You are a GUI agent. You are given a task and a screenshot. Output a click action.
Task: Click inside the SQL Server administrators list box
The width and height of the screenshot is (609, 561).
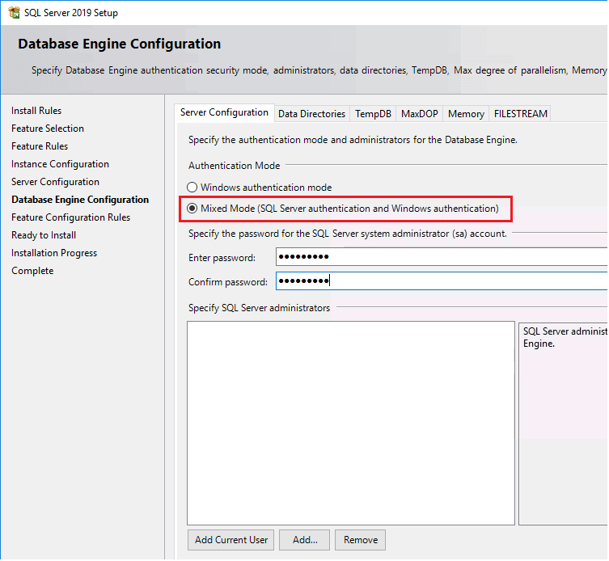tap(351, 424)
